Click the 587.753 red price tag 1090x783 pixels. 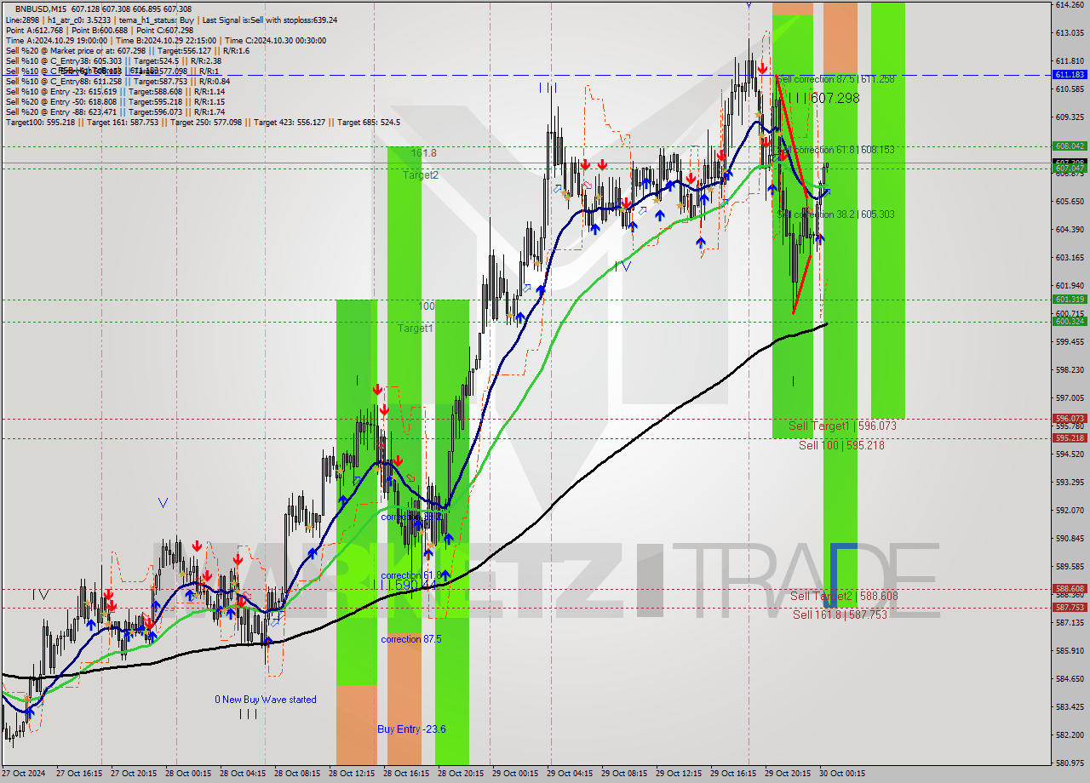pyautogui.click(x=1070, y=608)
